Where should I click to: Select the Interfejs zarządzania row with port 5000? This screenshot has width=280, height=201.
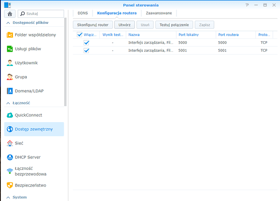point(175,42)
